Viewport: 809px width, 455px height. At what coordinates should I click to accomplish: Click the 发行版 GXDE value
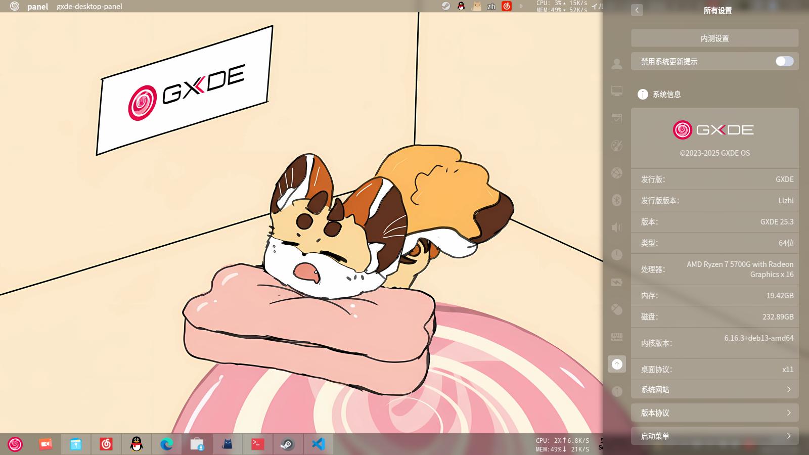[x=784, y=179]
